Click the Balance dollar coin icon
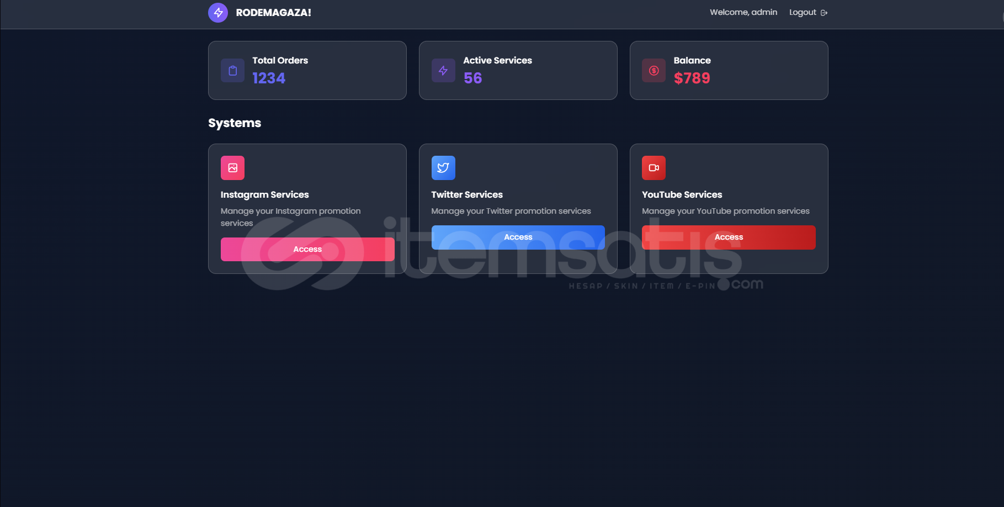The height and width of the screenshot is (507, 1004). [x=654, y=71]
